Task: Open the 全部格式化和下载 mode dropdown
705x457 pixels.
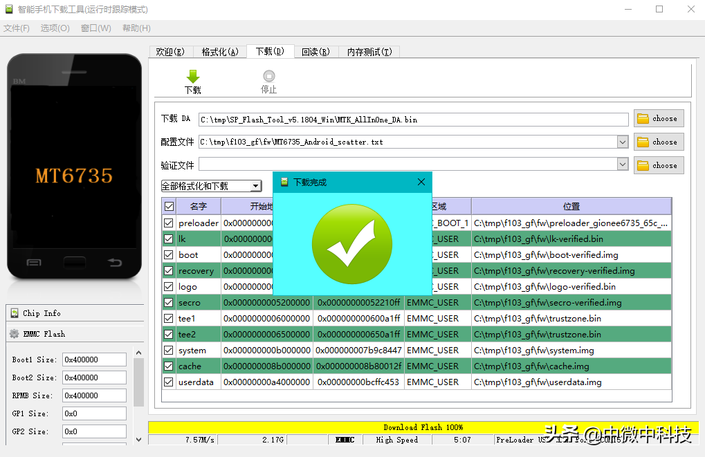Action: [255, 185]
